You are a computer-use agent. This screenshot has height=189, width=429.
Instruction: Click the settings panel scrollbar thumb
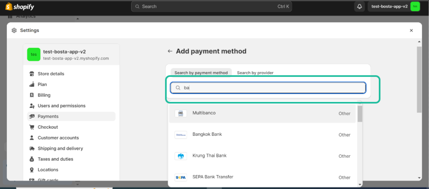click(419, 80)
